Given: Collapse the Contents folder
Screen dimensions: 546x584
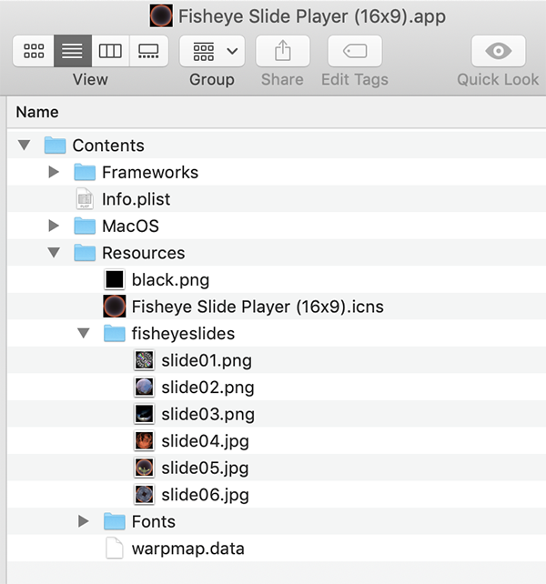Looking at the screenshot, I should [25, 146].
